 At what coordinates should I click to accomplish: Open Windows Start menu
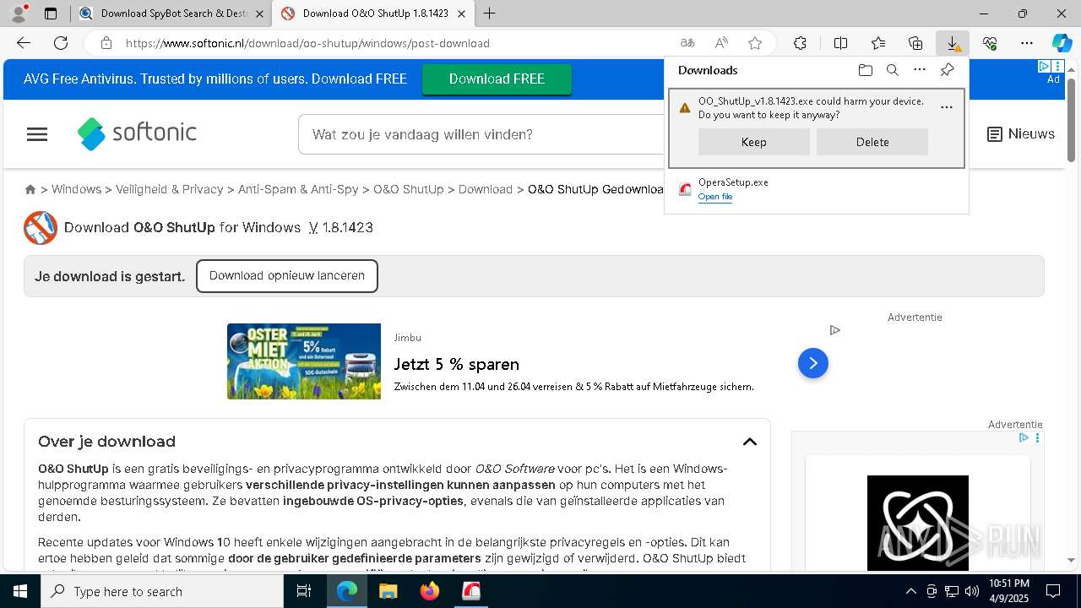coord(20,591)
